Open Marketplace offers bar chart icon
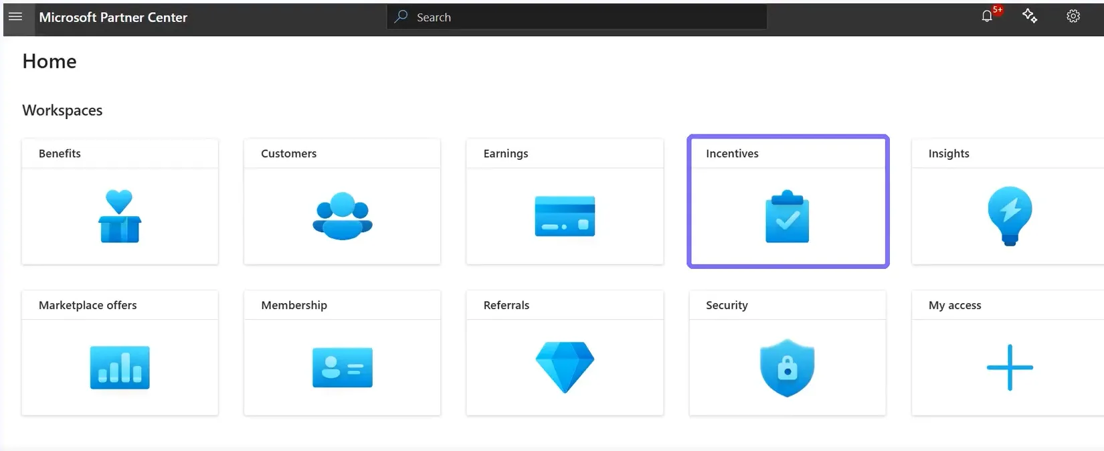1104x451 pixels. tap(120, 367)
